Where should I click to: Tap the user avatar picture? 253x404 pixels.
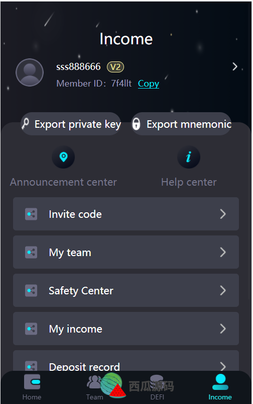pos(30,72)
